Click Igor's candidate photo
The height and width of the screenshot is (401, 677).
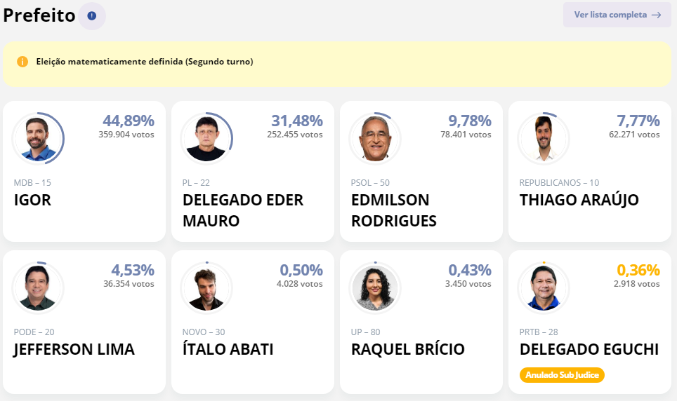[38, 138]
